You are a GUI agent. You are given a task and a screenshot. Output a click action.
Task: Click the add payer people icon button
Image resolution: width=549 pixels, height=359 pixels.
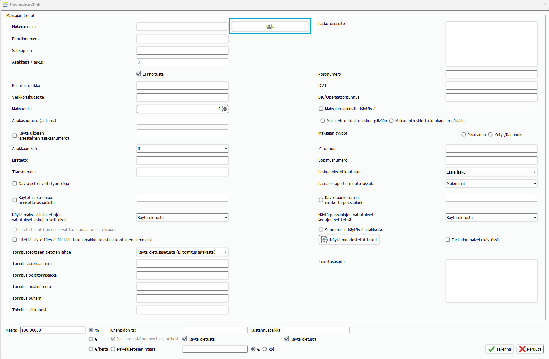[x=270, y=26]
